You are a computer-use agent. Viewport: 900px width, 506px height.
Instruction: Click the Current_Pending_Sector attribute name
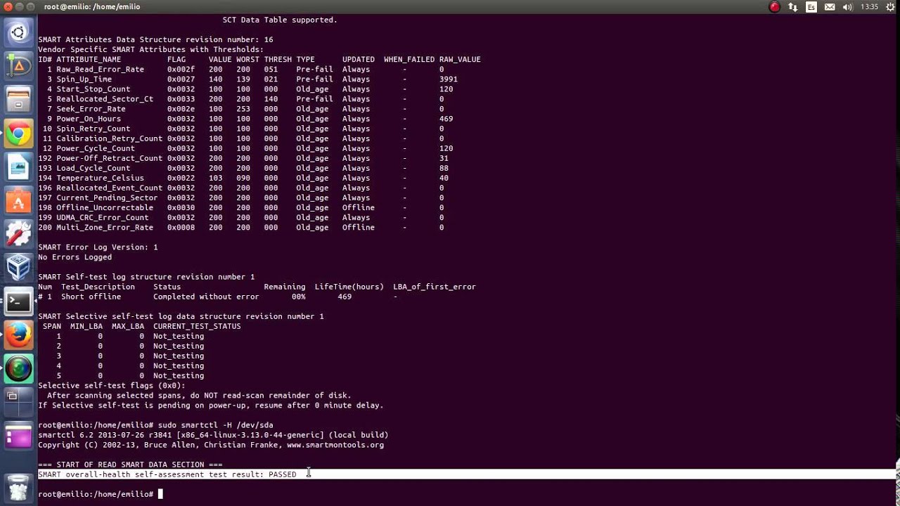point(107,197)
